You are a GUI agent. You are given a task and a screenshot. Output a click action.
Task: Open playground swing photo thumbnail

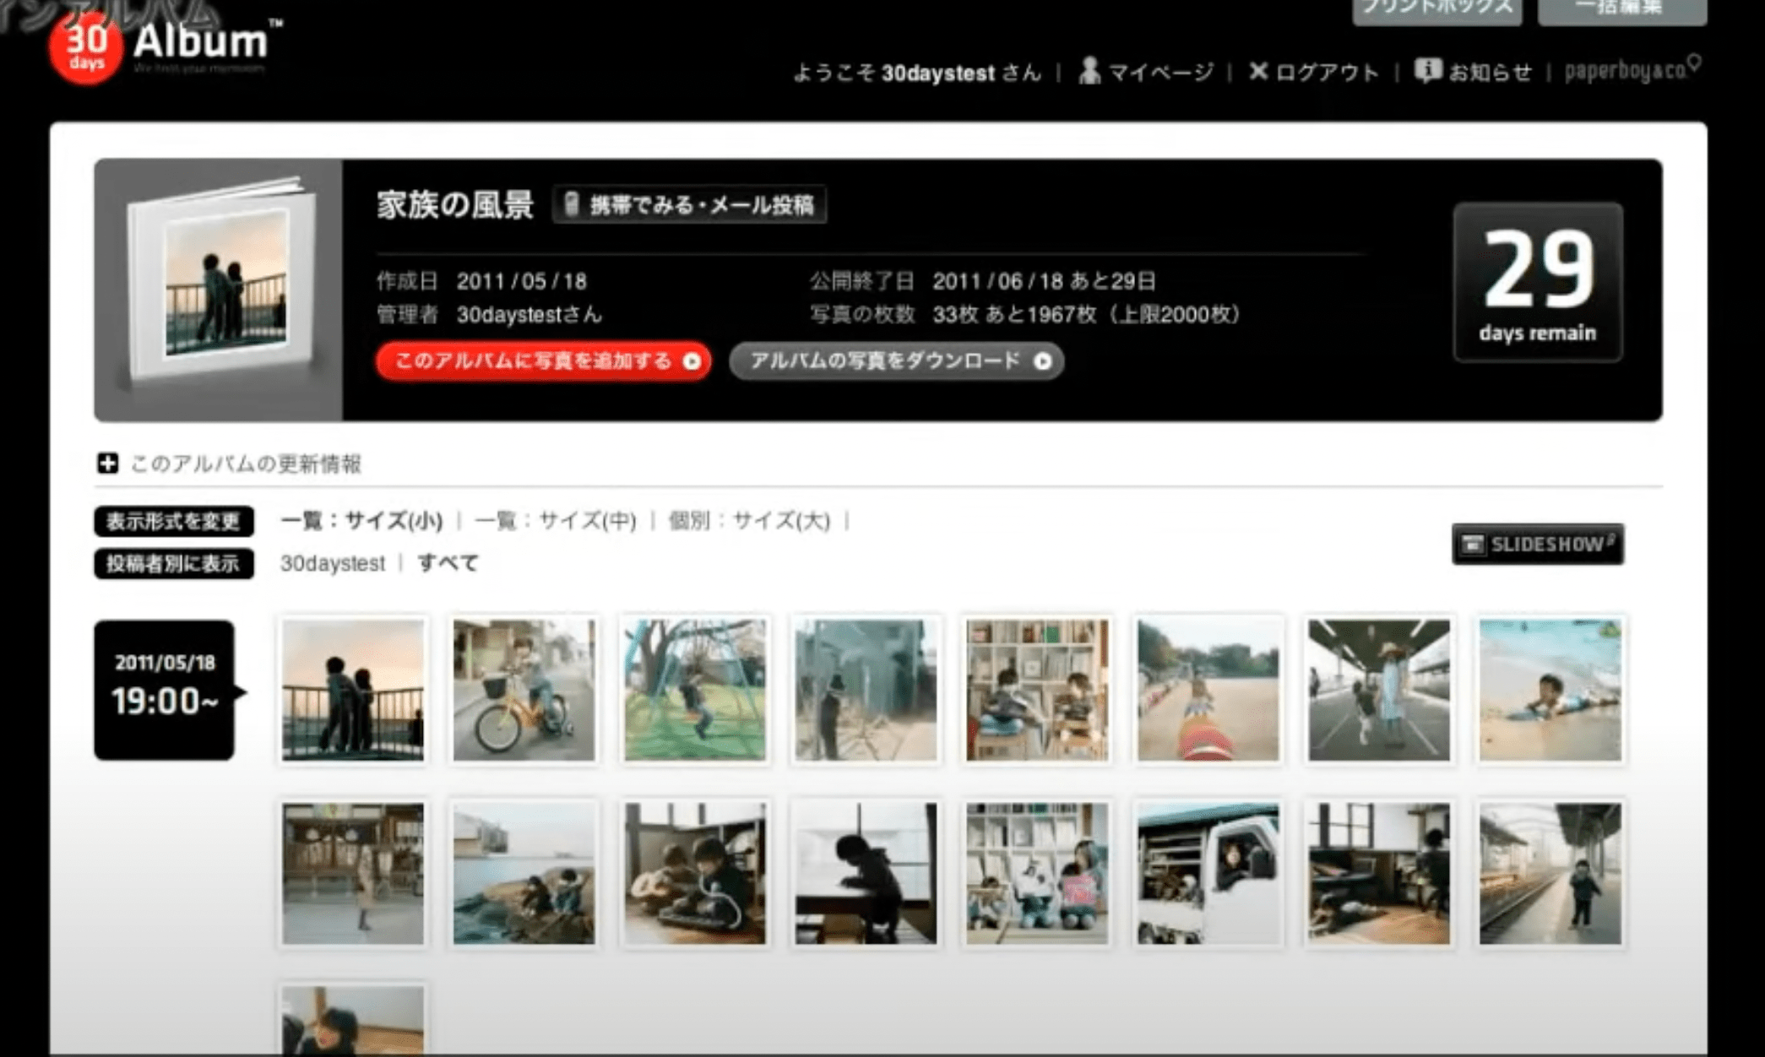695,690
